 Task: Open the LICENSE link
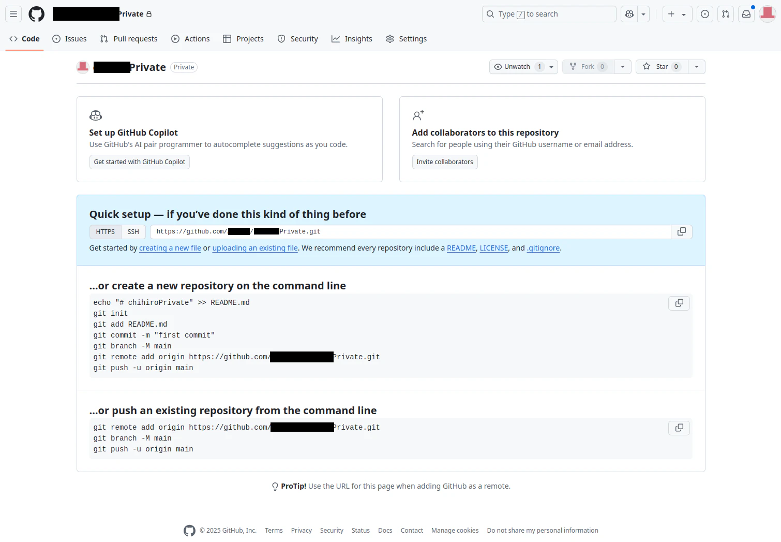click(x=494, y=248)
